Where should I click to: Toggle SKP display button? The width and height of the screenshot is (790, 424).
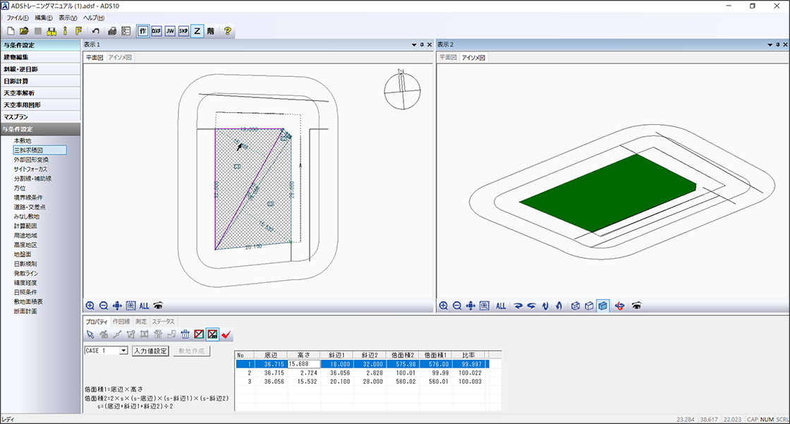pyautogui.click(x=183, y=31)
